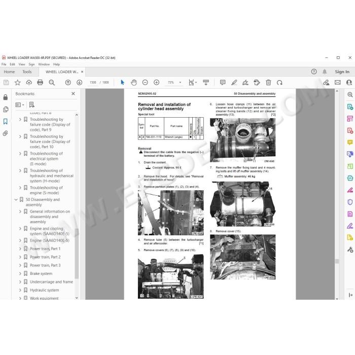355x355 pixels.
Task: Zoom in with plus circle icon
Action: 156,83
